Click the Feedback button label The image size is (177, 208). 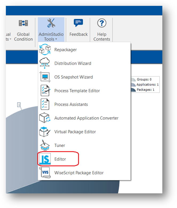78,34
